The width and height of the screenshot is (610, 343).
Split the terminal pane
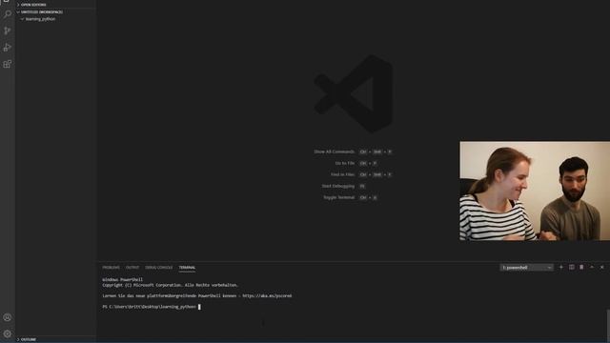572,267
